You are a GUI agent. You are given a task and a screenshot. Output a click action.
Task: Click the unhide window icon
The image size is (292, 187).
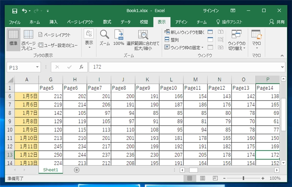210,47
